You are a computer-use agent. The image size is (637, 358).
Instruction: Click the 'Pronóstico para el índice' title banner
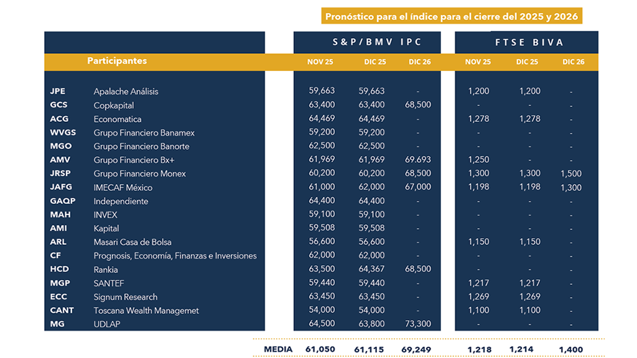[x=452, y=16]
